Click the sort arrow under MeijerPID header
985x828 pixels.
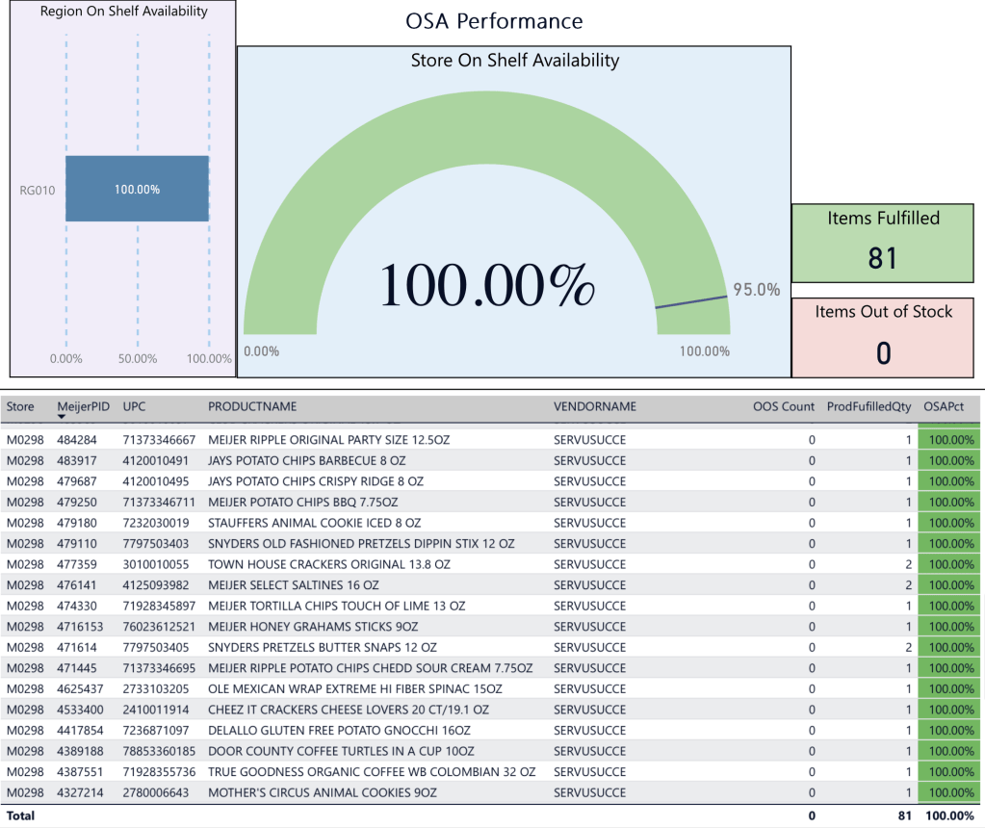coord(62,417)
